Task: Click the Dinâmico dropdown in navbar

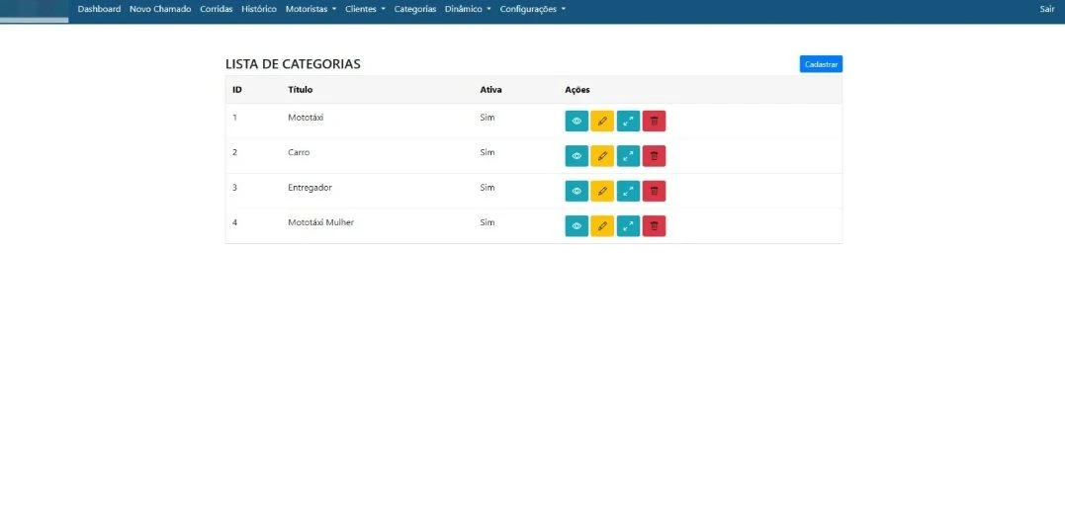Action: click(x=468, y=9)
